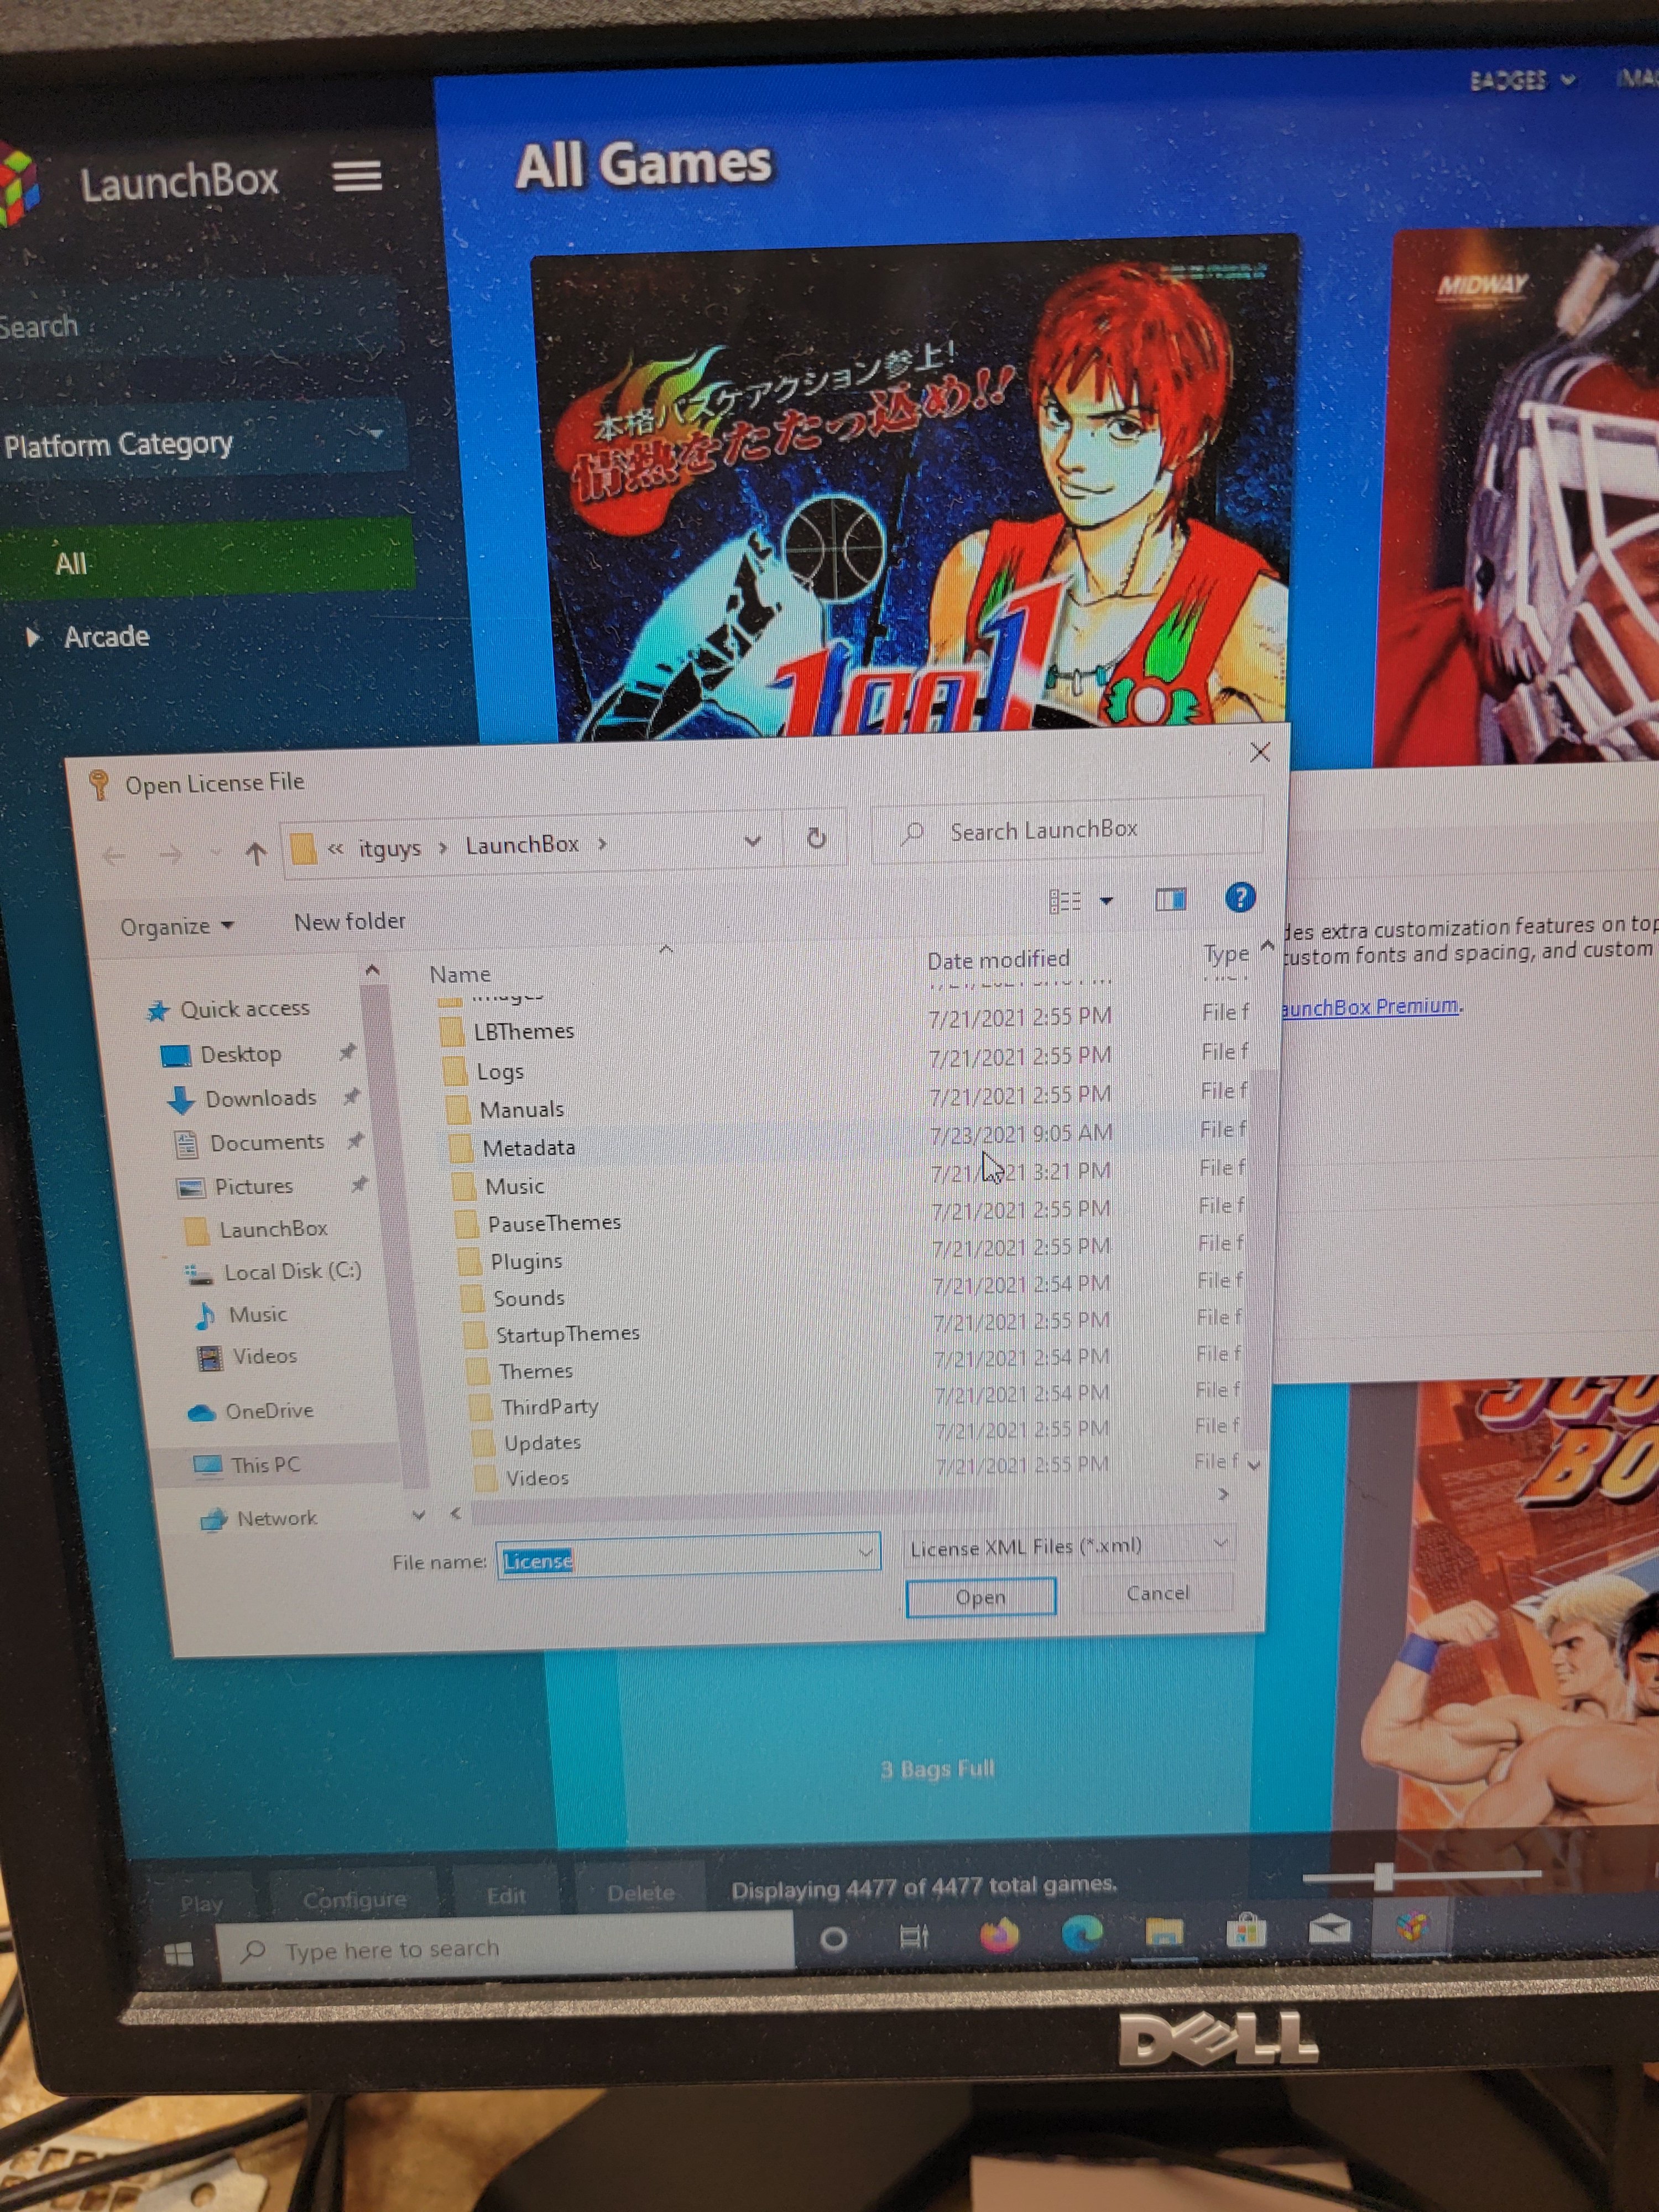Select Local Disk (C:) in navigation pane
Screen dimensions: 1659x2212
click(292, 1272)
